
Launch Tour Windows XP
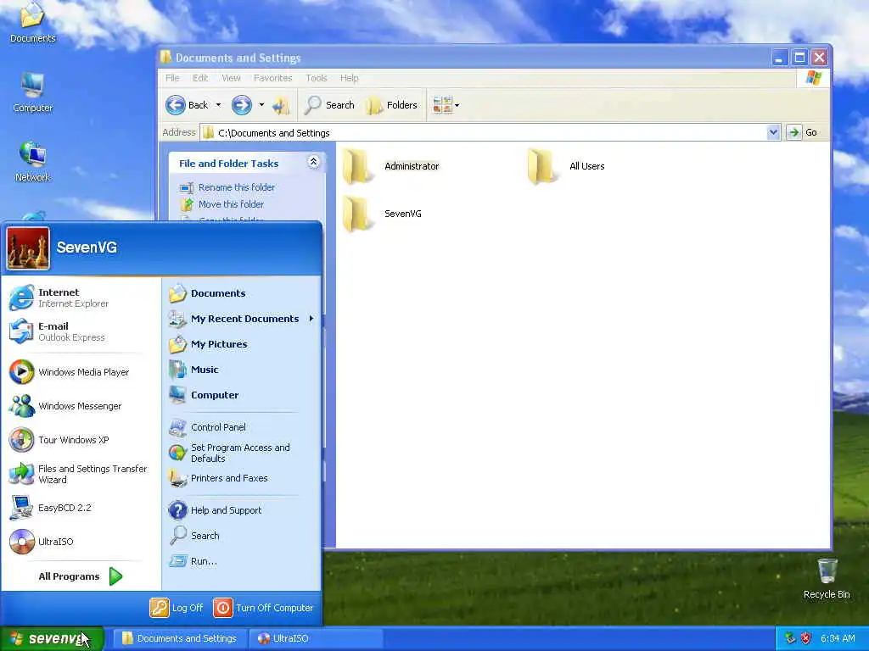pos(81,440)
